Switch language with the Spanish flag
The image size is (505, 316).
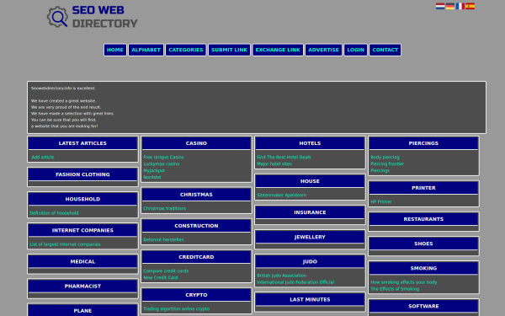point(470,6)
